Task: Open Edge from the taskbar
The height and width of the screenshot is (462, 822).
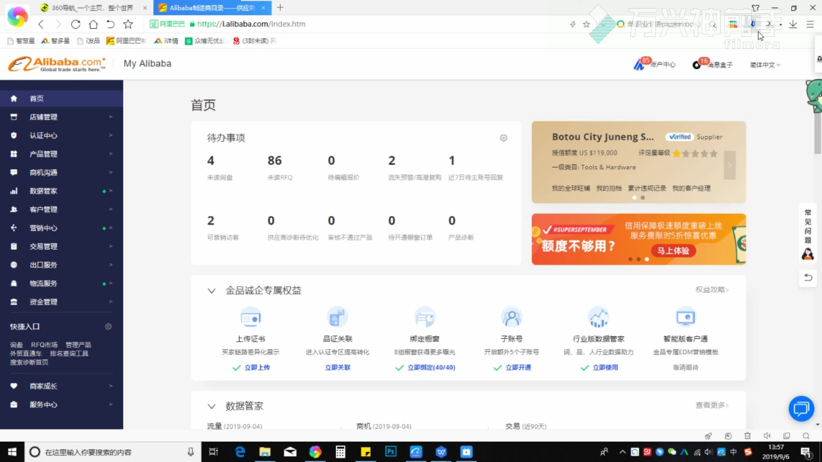Action: pyautogui.click(x=240, y=452)
